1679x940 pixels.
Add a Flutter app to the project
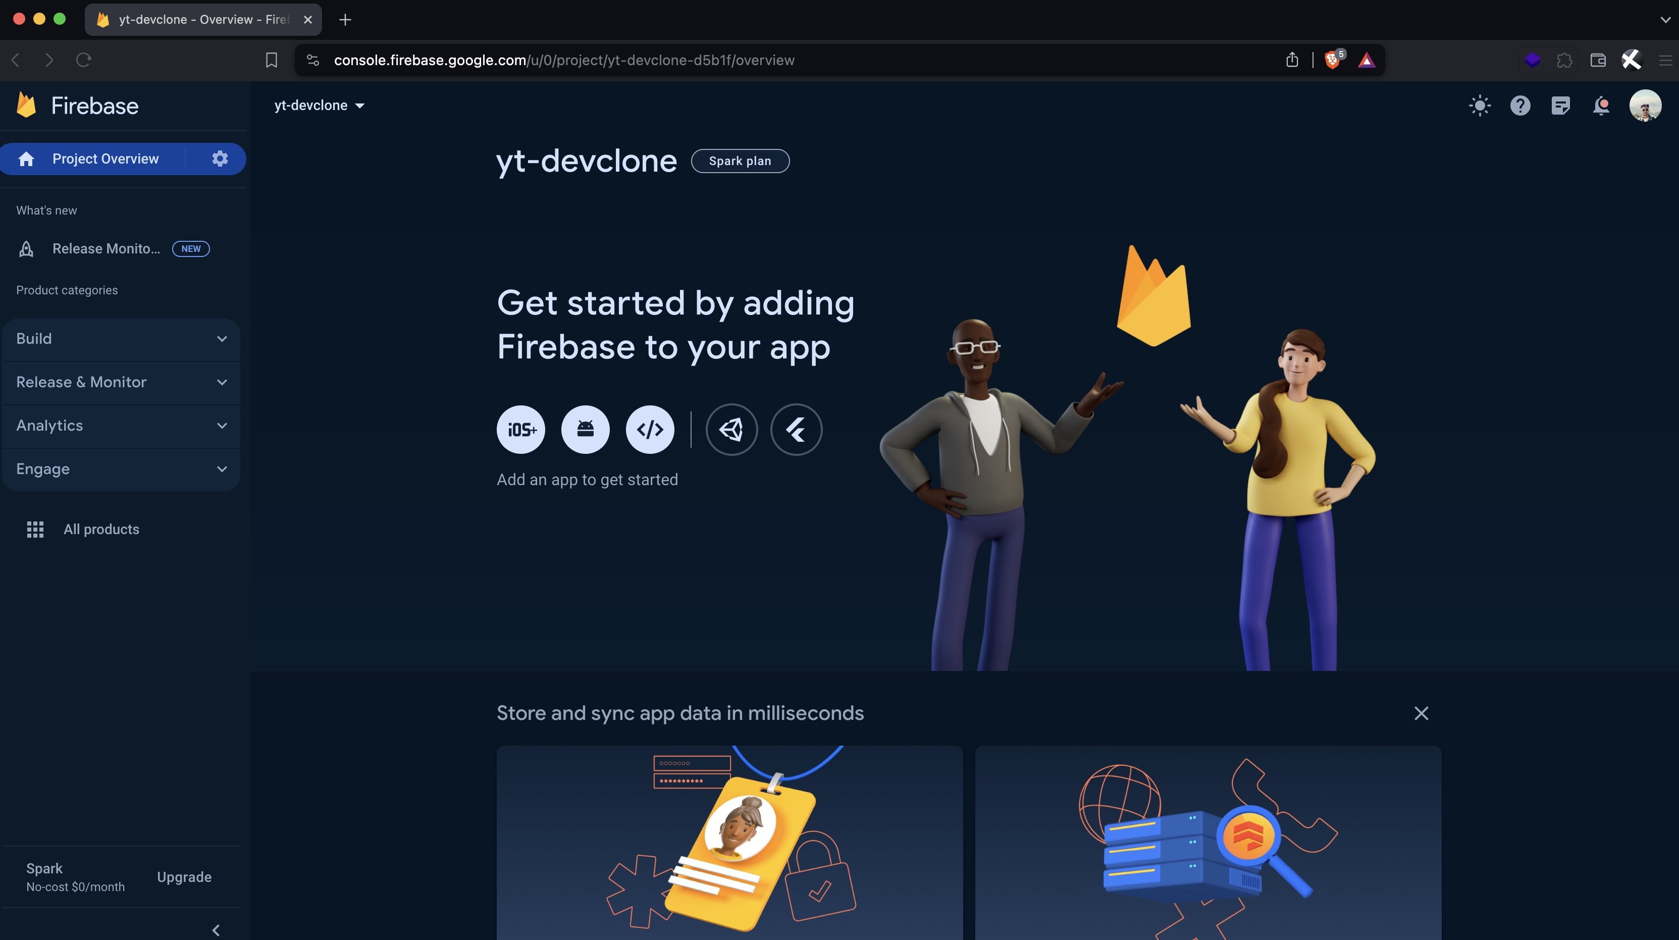[796, 429]
